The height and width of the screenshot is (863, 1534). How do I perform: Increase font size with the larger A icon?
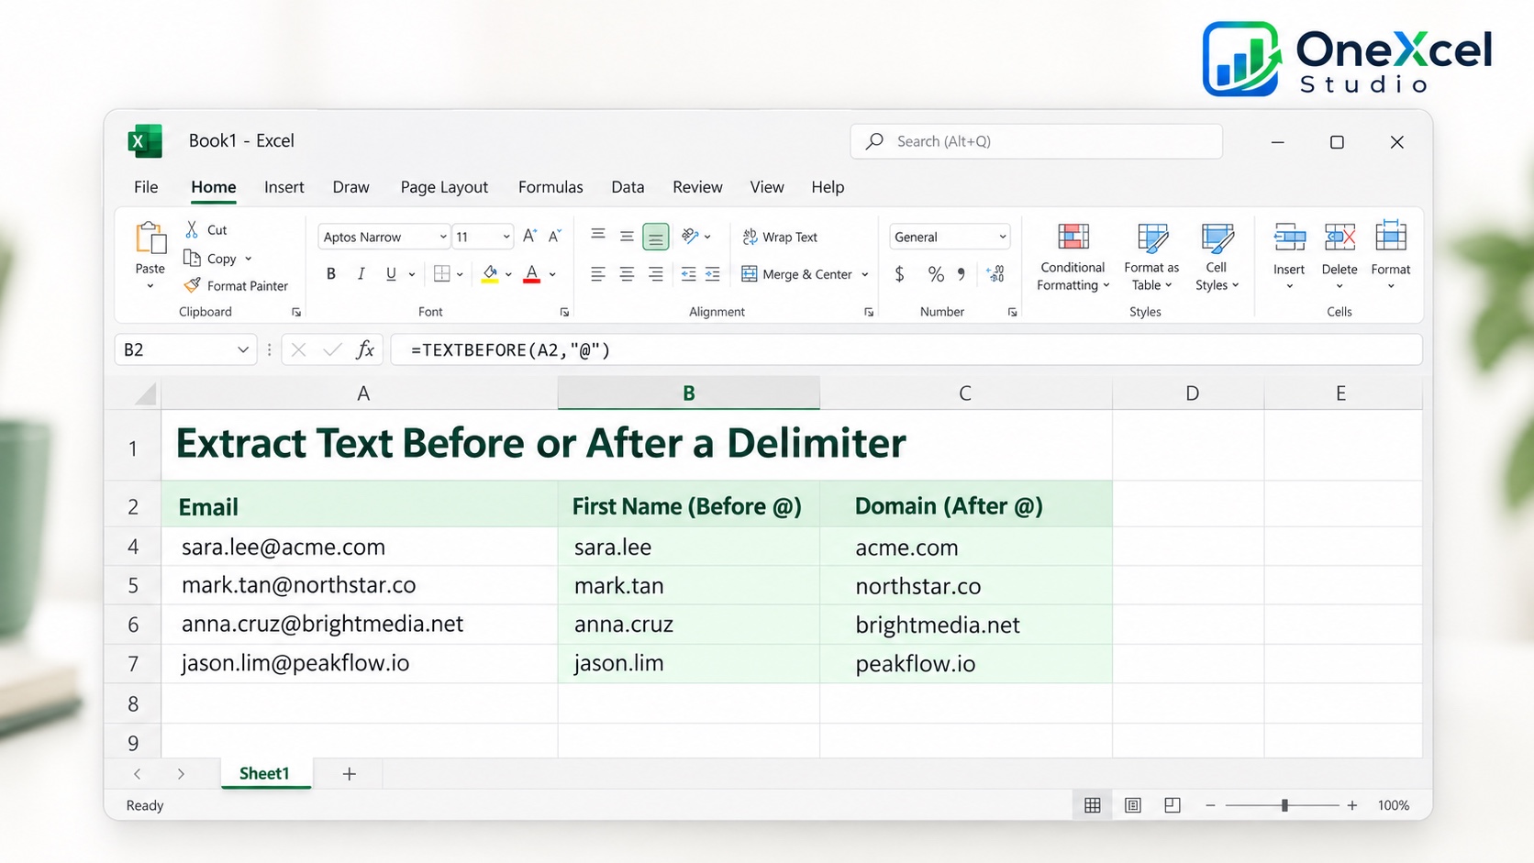tap(529, 237)
